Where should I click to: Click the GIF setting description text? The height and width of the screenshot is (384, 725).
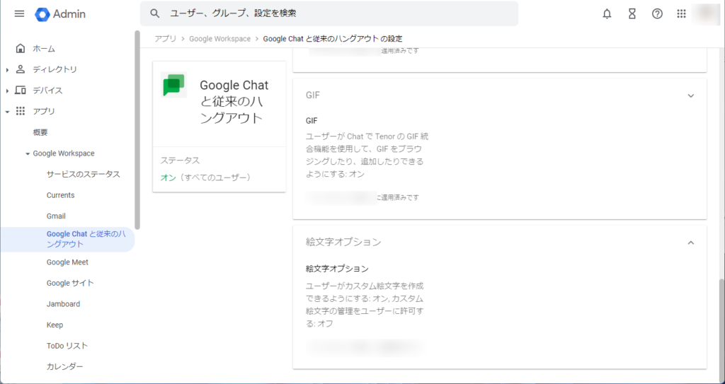(367, 156)
